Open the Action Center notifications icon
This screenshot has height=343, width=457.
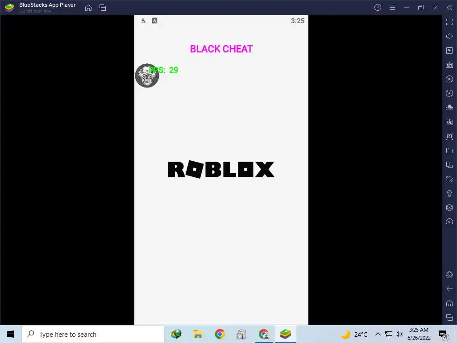443,335
